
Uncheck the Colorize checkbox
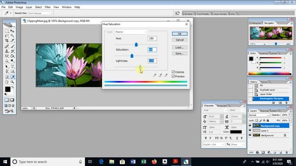[173, 72]
